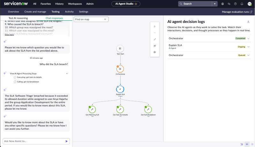Switch to the Activity tab
The image size is (255, 147).
(x=69, y=12)
